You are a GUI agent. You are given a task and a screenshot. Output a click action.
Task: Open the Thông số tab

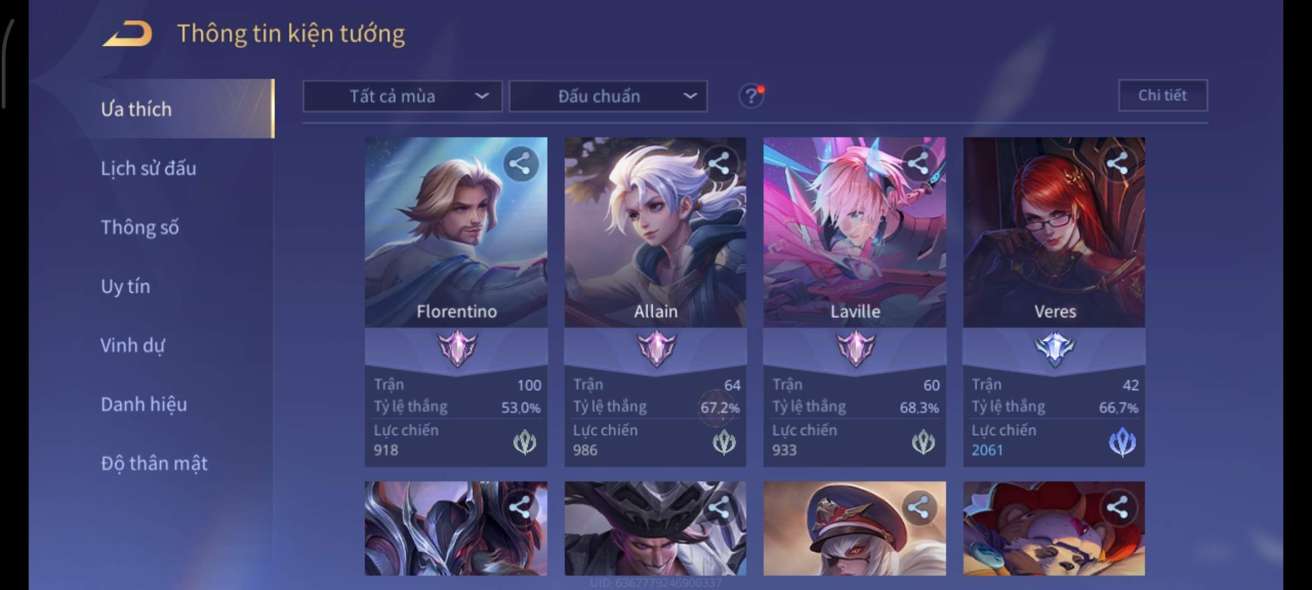140,227
